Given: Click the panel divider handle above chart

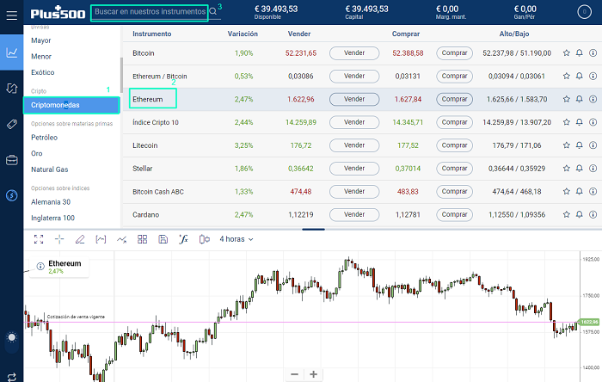Looking at the screenshot, I should click(x=313, y=229).
